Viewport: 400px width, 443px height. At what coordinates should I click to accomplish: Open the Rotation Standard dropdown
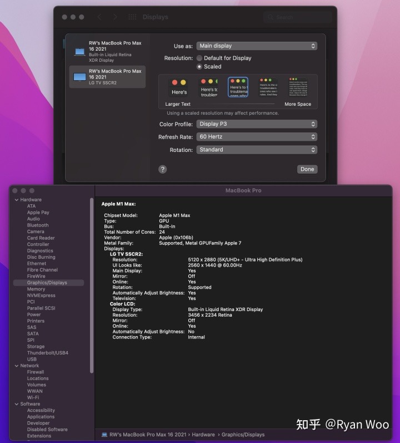pos(257,150)
